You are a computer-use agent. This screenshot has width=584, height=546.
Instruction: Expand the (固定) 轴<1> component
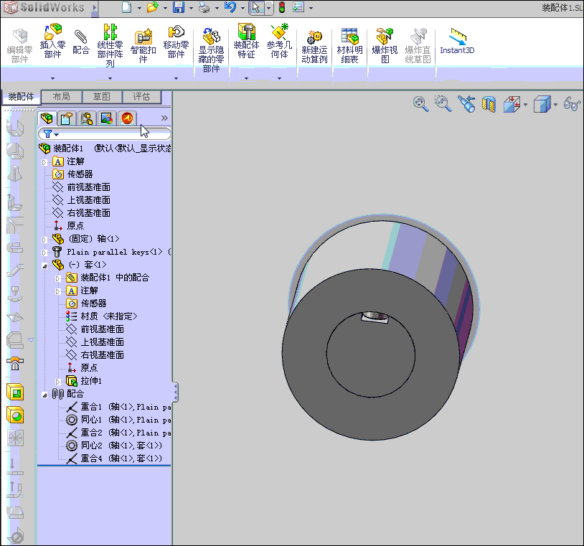[x=44, y=240]
